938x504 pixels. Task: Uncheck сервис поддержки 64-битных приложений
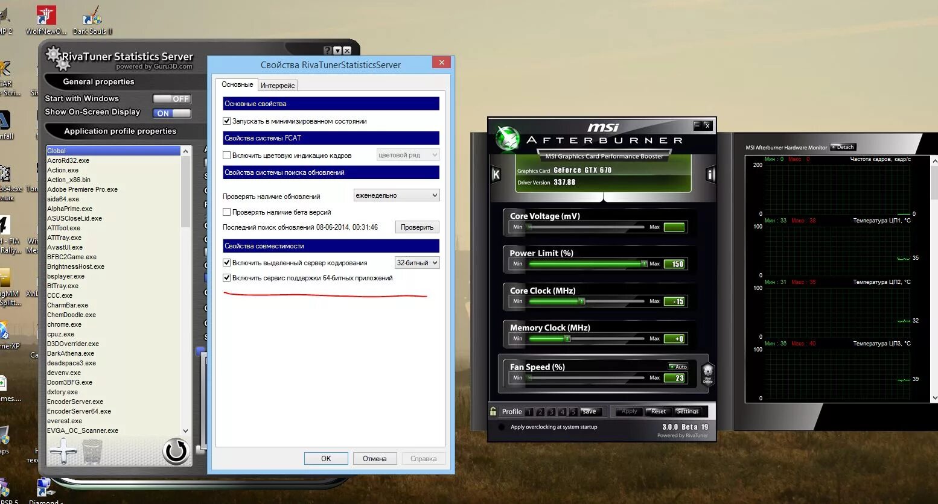(227, 278)
